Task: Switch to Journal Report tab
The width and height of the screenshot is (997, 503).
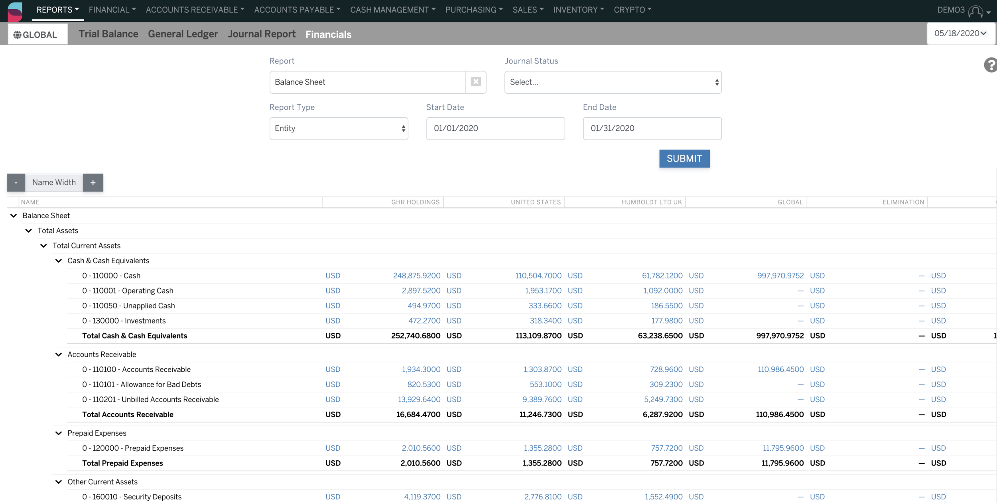Action: 262,34
